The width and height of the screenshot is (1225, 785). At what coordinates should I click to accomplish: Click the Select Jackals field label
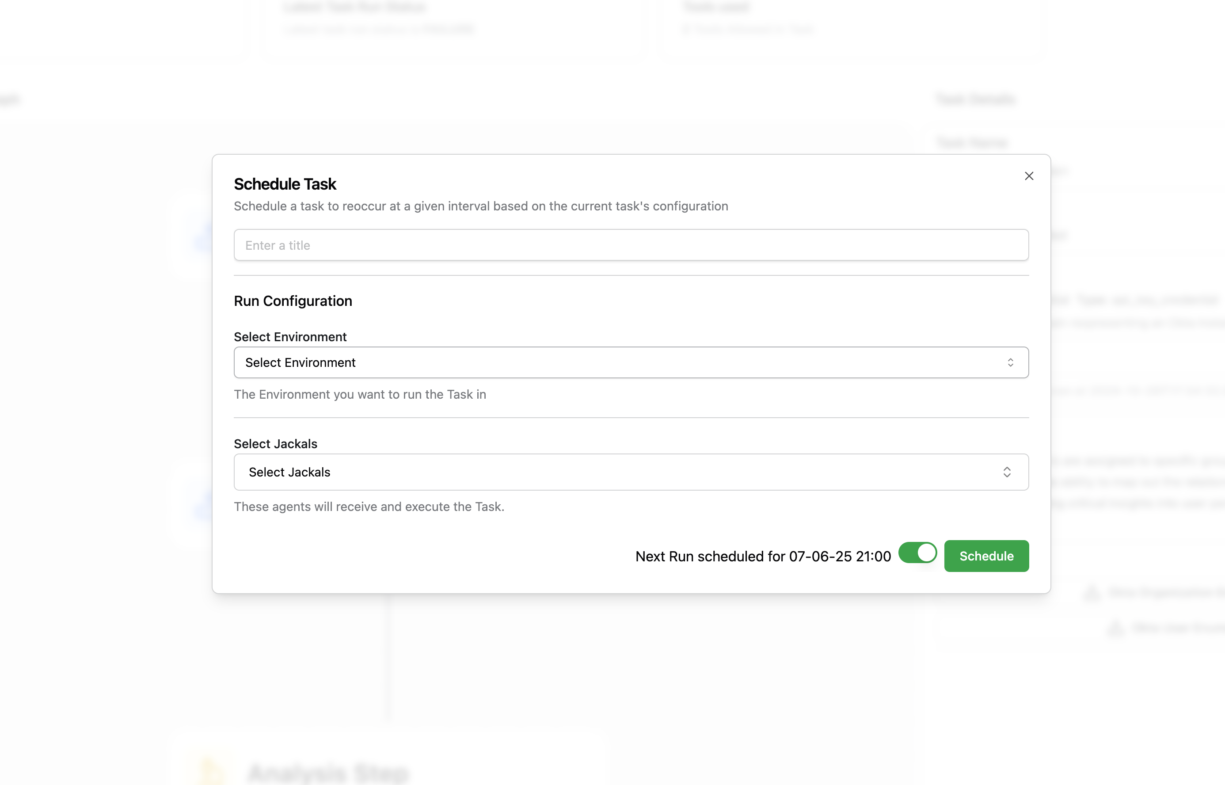(x=275, y=444)
